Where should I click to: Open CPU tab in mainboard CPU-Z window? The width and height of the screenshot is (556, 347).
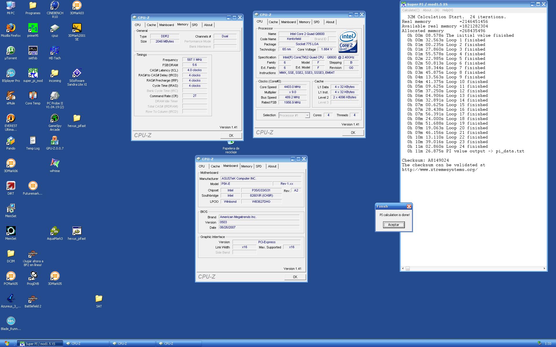[202, 166]
